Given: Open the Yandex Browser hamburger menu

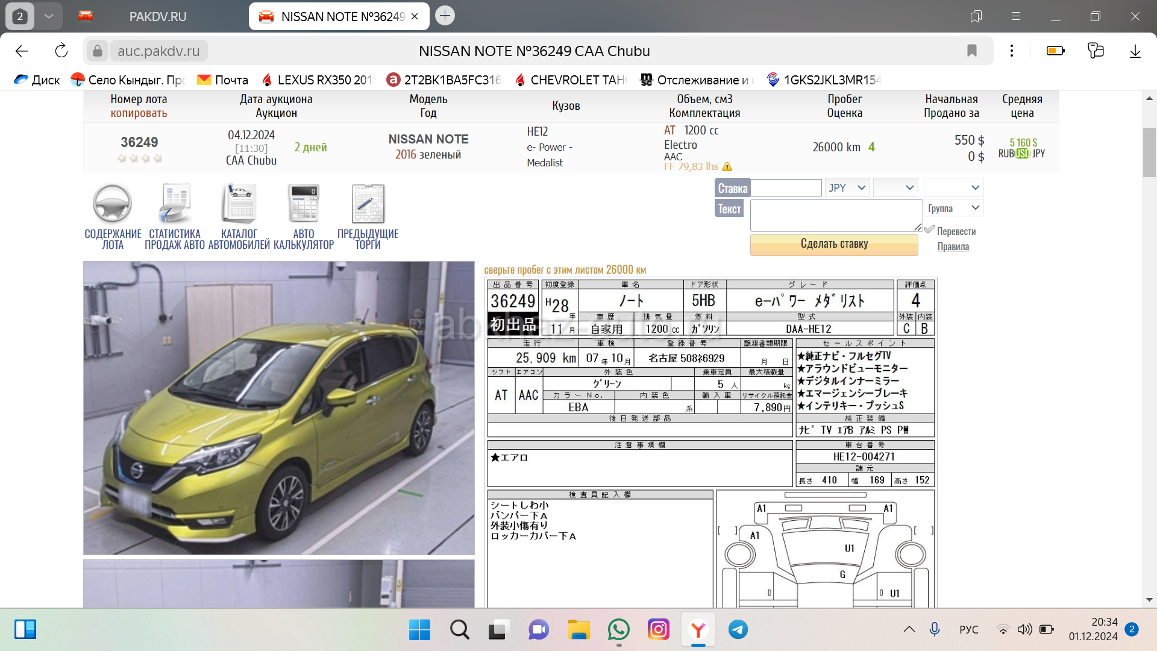Looking at the screenshot, I should click(x=1016, y=16).
